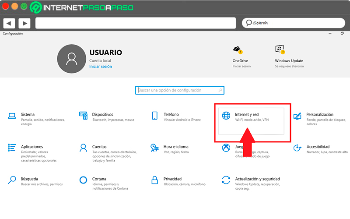Click the Configuración window title
The image size is (350, 219).
13,33
